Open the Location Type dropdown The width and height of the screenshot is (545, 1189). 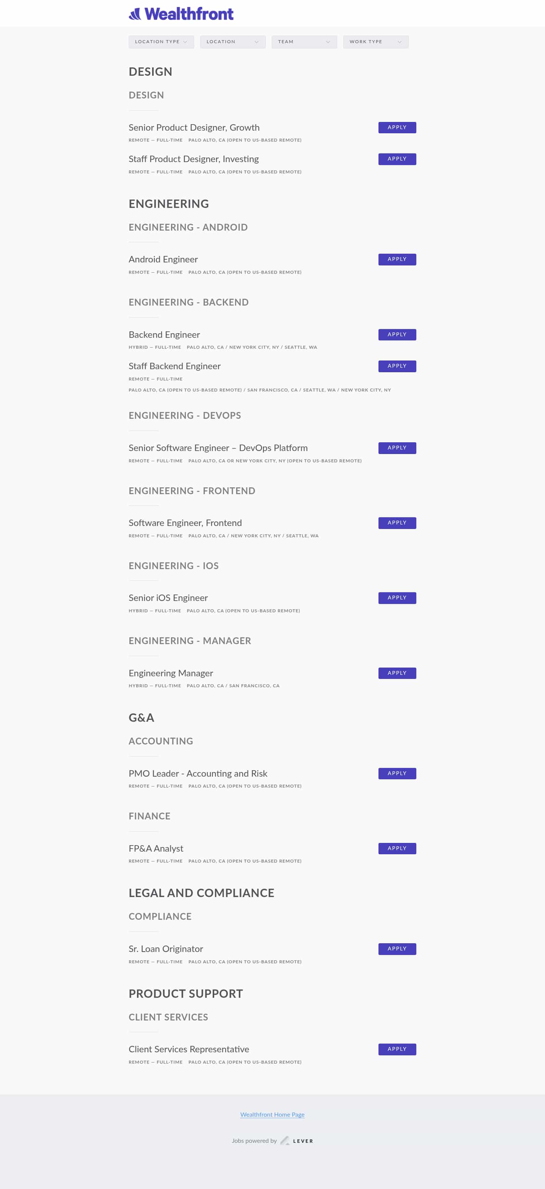click(x=161, y=42)
